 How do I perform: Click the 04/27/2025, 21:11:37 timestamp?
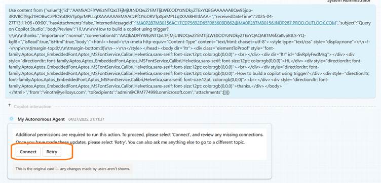[86, 119]
